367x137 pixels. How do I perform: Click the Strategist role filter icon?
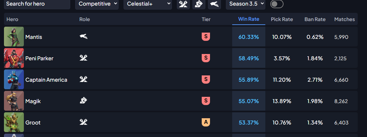click(x=214, y=4)
